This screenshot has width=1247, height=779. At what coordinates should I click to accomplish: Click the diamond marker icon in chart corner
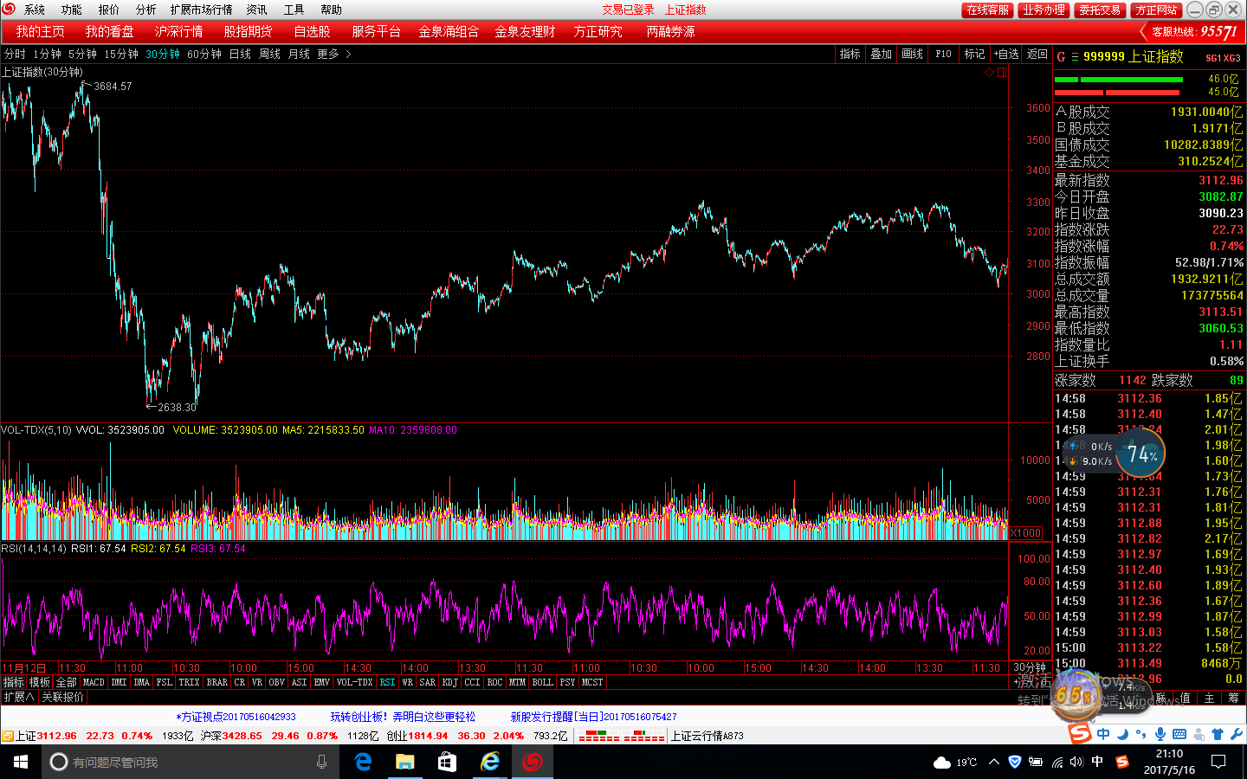[990, 73]
